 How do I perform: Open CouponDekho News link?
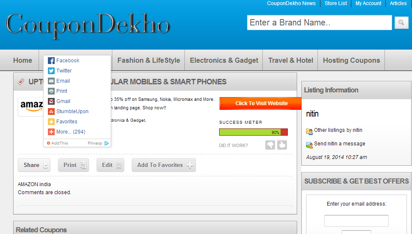(291, 3)
